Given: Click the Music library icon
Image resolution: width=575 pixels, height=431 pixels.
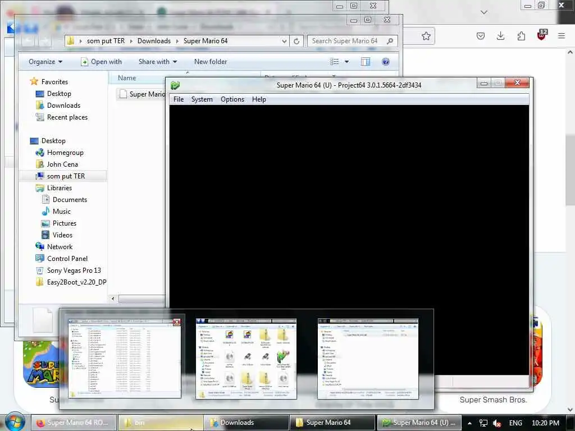Looking at the screenshot, I should [x=45, y=212].
